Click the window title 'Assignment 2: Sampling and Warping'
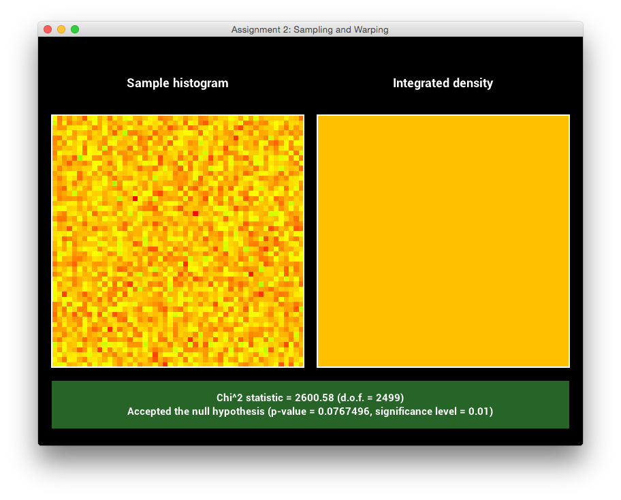Image resolution: width=621 pixels, height=500 pixels. click(x=310, y=30)
